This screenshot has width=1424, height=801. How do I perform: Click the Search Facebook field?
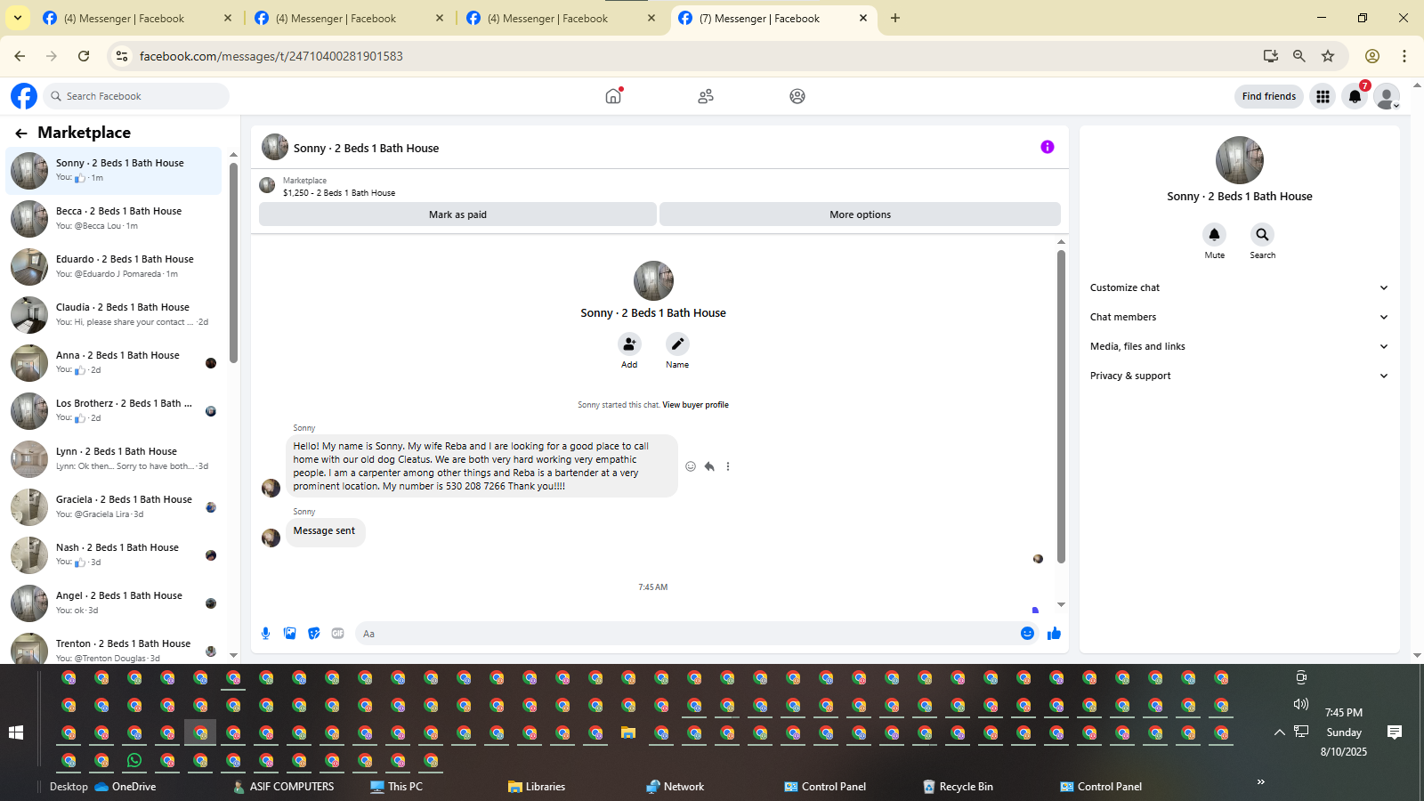tap(136, 96)
